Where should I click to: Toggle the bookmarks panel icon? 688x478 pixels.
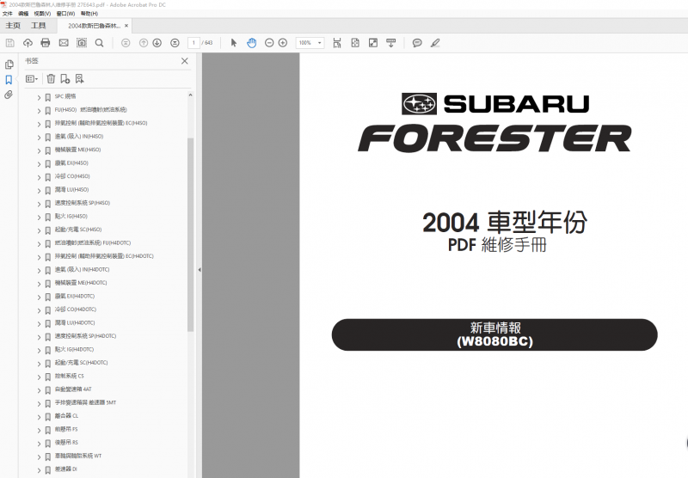9,80
